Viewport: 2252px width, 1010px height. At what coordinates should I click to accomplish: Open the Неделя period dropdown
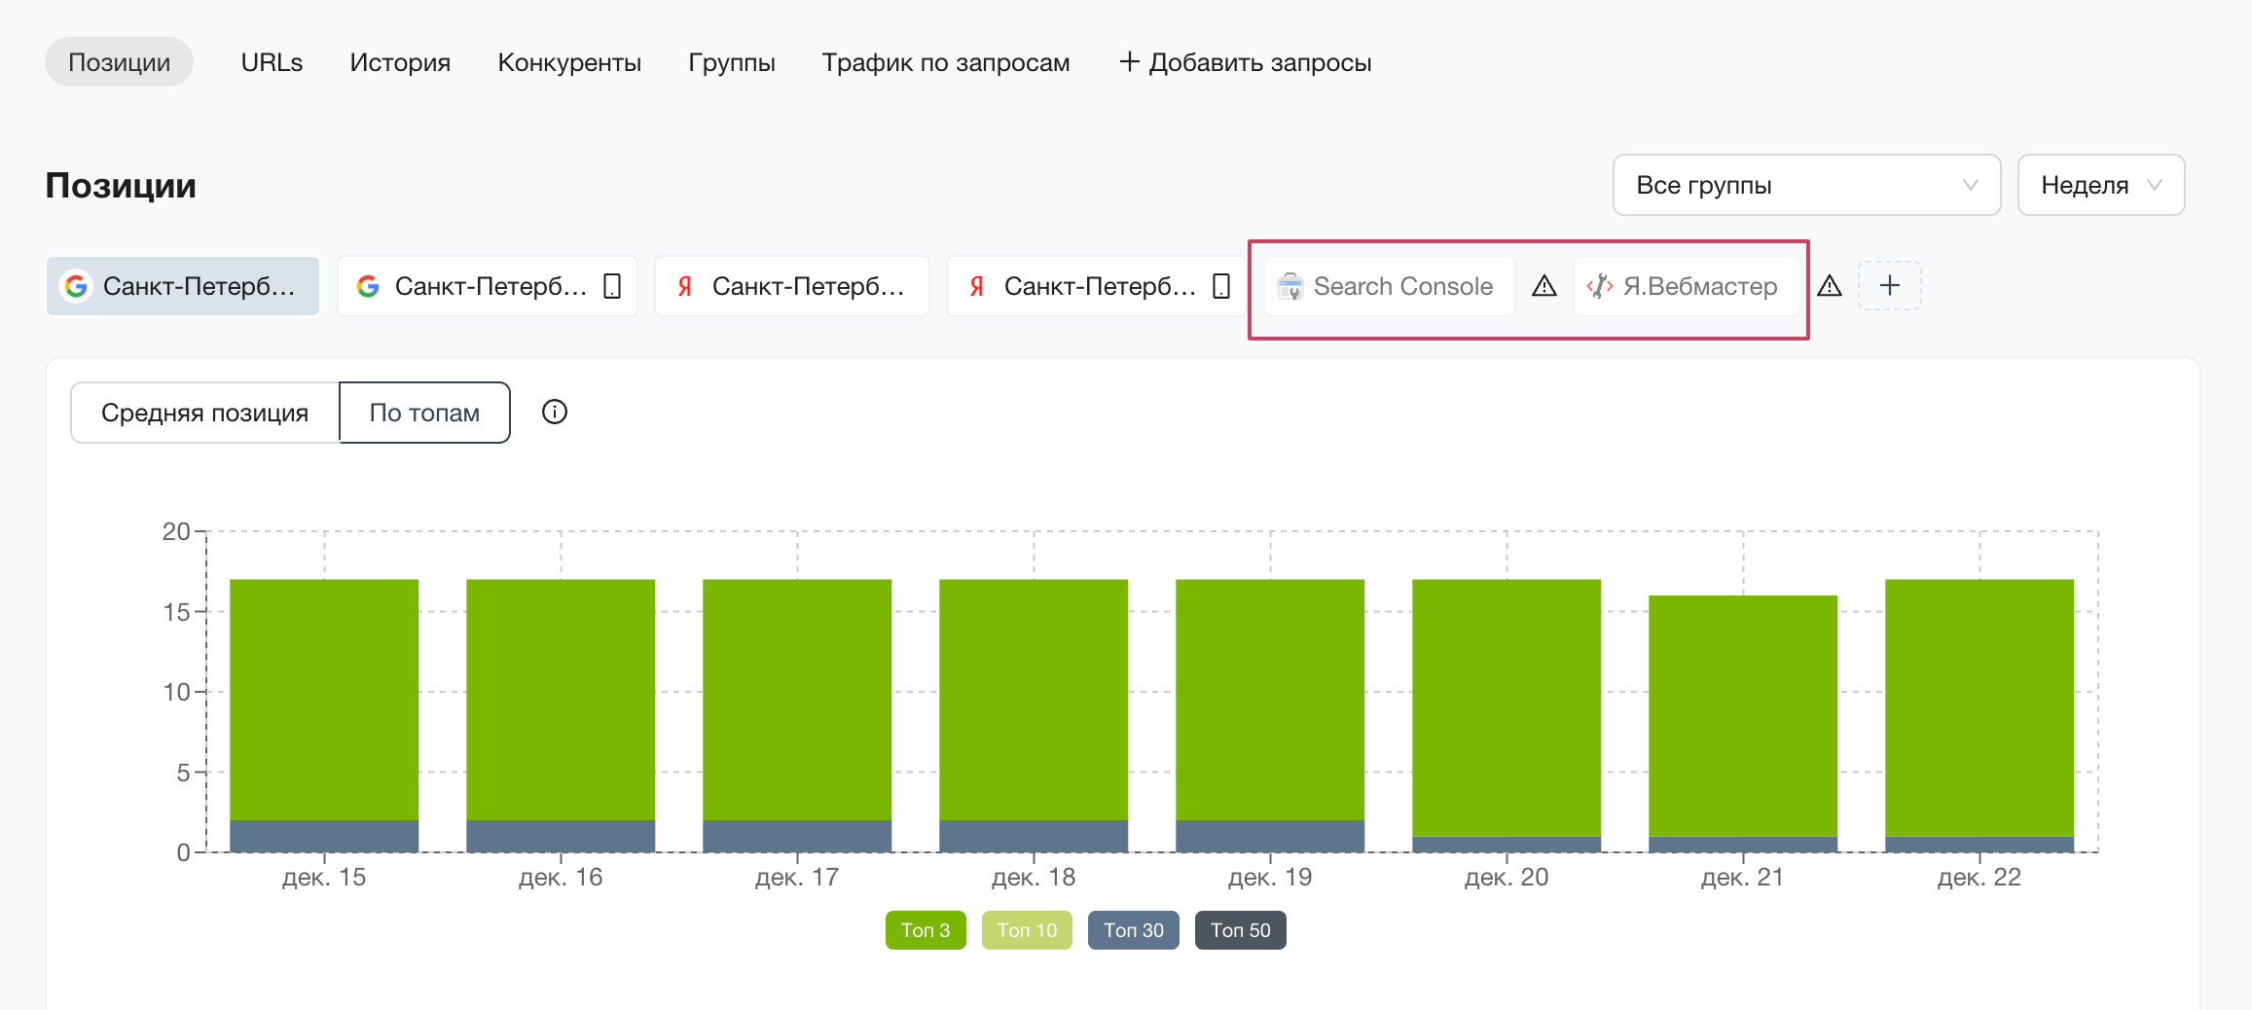pyautogui.click(x=2100, y=185)
